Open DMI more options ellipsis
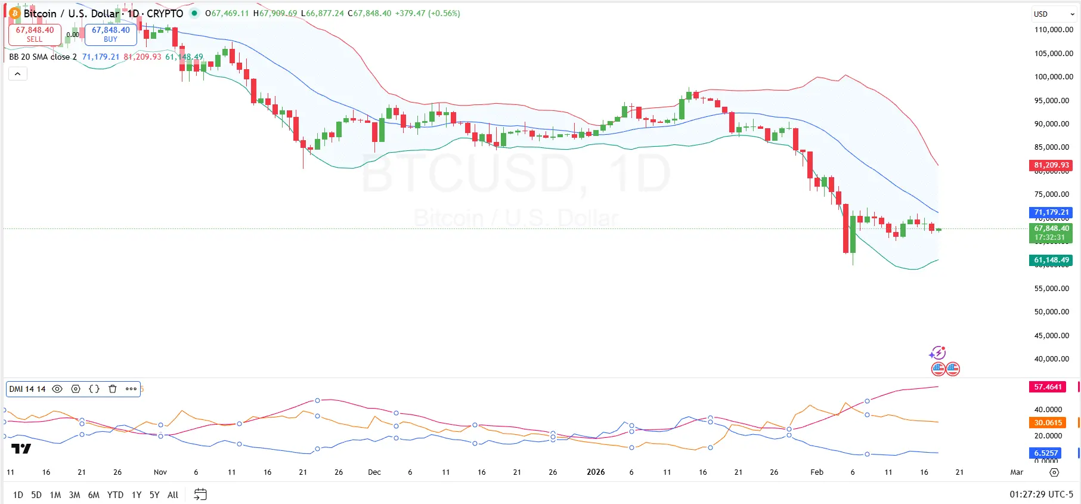Screen dimensions: 1081x504 [x=131, y=389]
